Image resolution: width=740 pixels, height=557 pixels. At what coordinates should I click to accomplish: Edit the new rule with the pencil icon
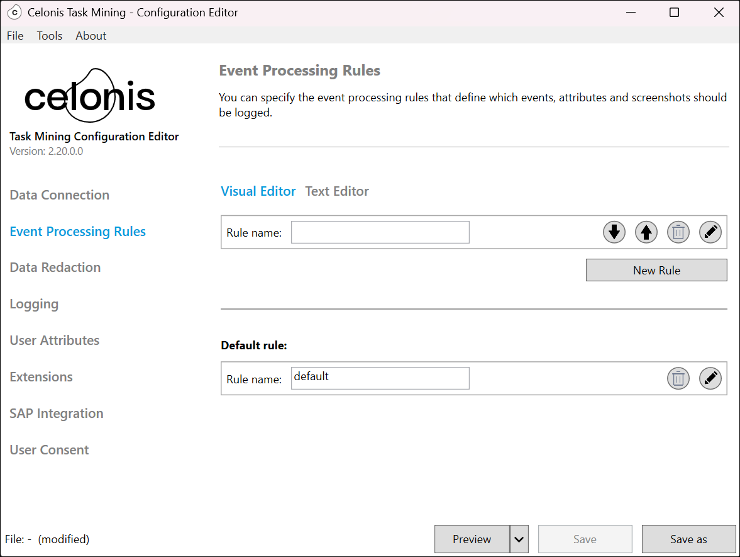(710, 232)
